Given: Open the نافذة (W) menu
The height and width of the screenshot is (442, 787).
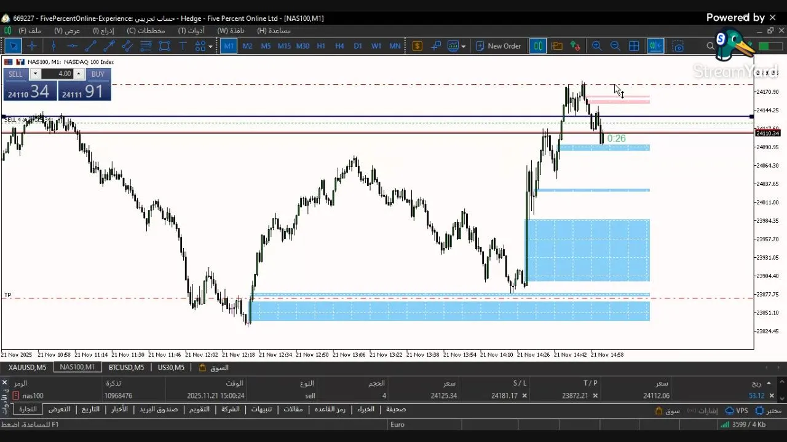Looking at the screenshot, I should tap(231, 30).
